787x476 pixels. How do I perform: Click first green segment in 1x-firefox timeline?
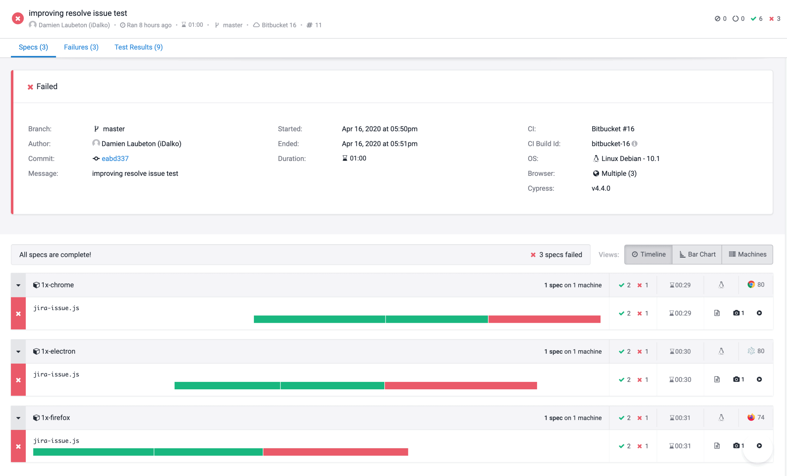pyautogui.click(x=93, y=452)
